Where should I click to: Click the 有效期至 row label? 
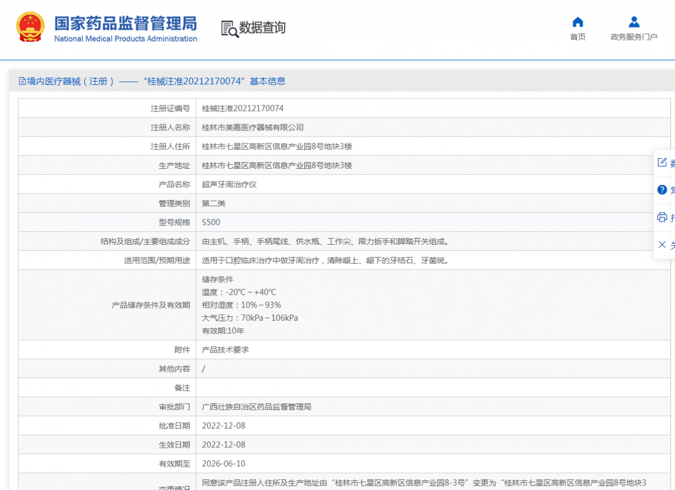coord(174,464)
